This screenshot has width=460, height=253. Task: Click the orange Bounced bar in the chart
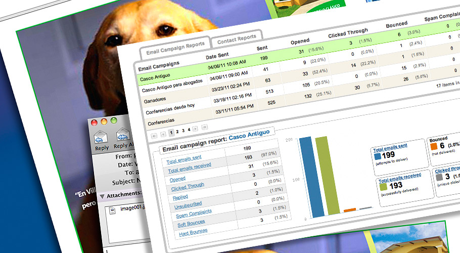350,210
